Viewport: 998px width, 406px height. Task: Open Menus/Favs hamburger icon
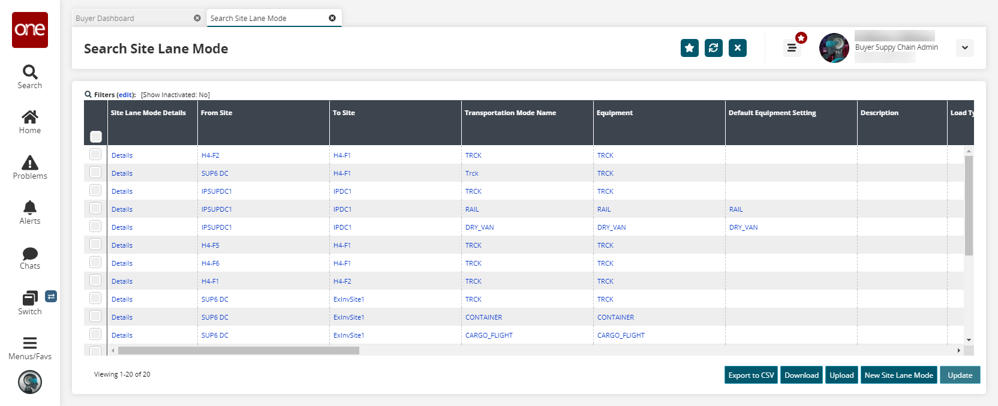[30, 343]
